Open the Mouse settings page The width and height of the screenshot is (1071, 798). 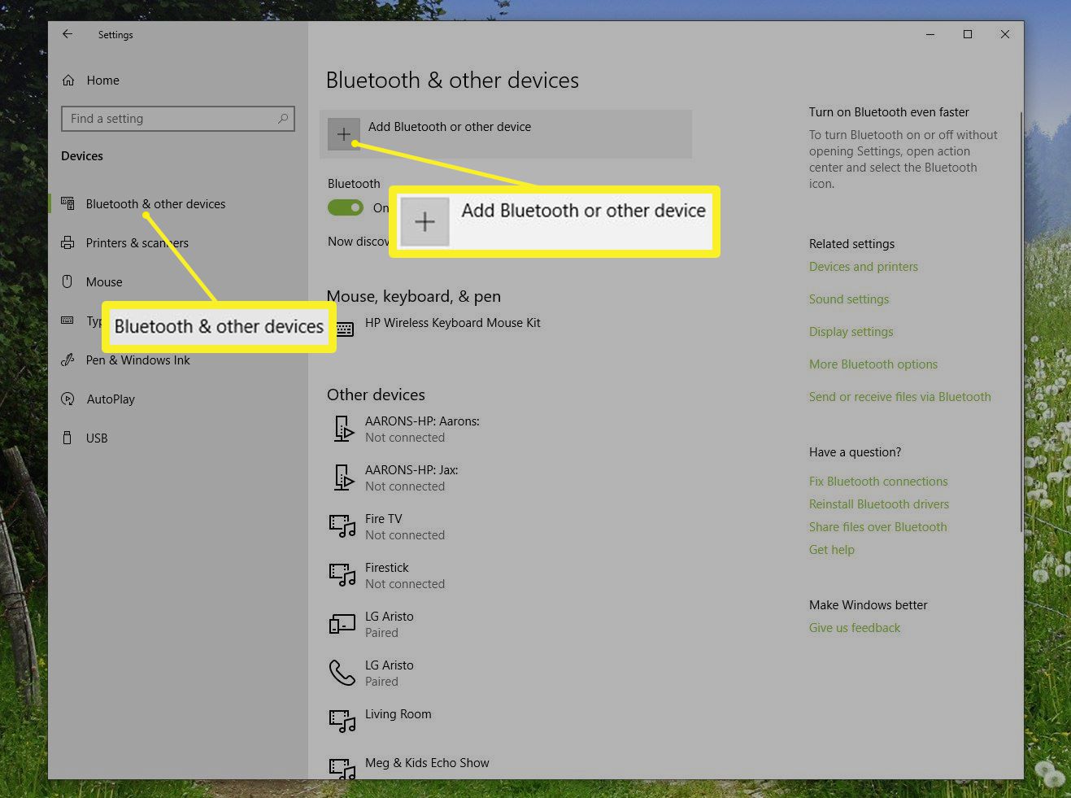click(104, 282)
